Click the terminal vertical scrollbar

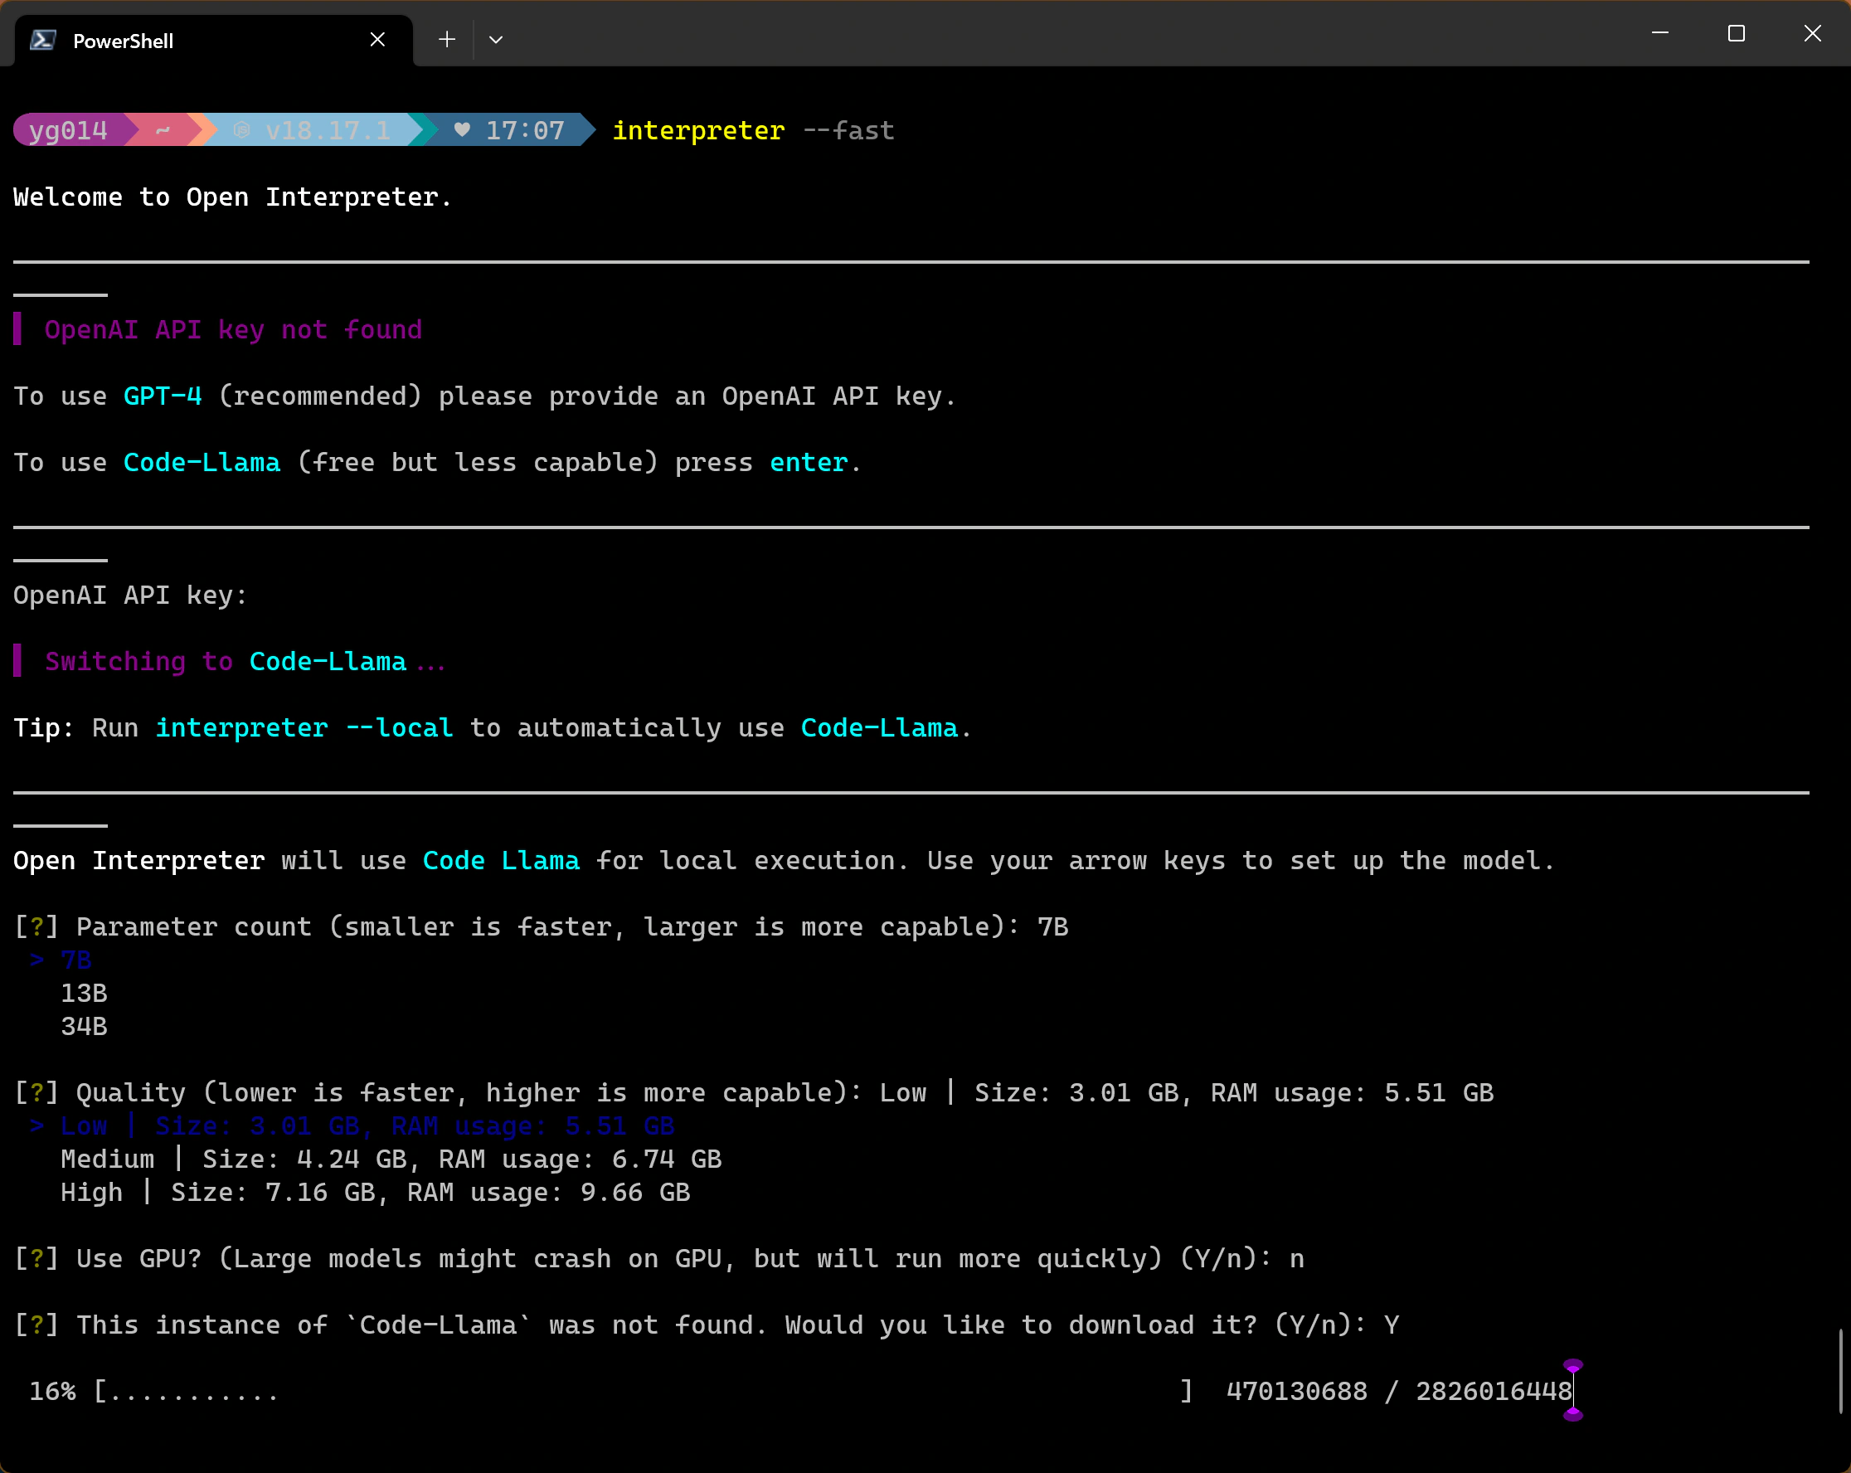click(1841, 1370)
